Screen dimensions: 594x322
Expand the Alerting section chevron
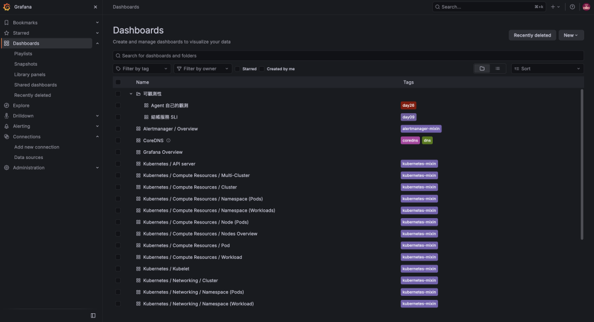[97, 126]
